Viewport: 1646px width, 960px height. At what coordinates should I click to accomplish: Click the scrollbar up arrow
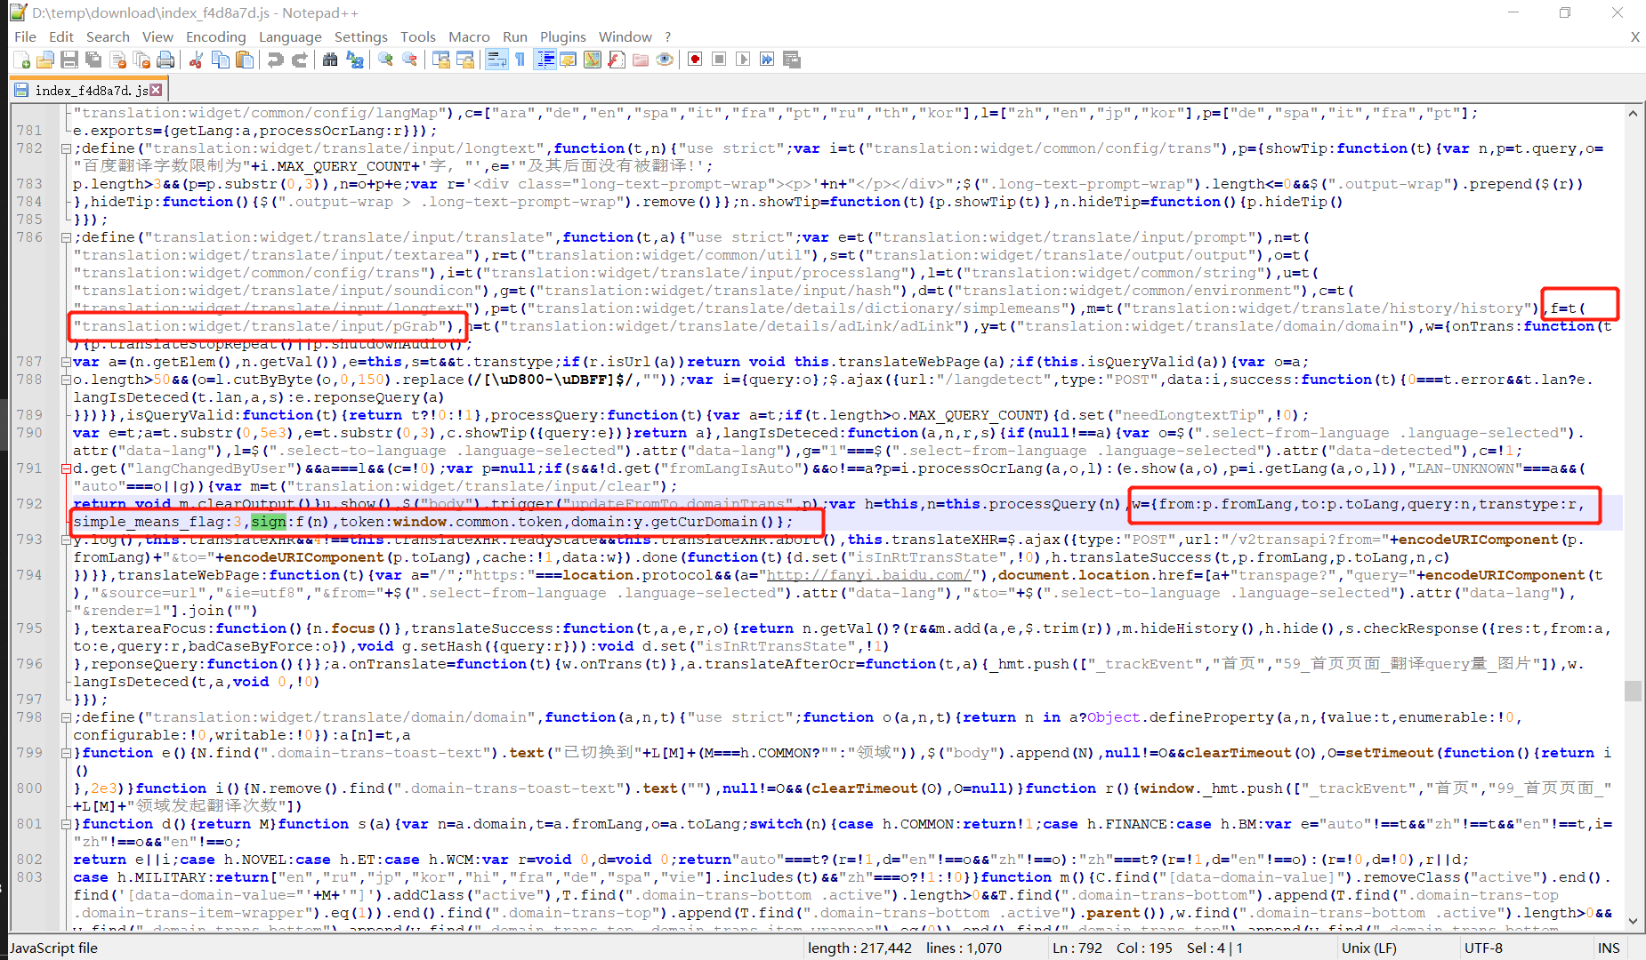(1633, 113)
